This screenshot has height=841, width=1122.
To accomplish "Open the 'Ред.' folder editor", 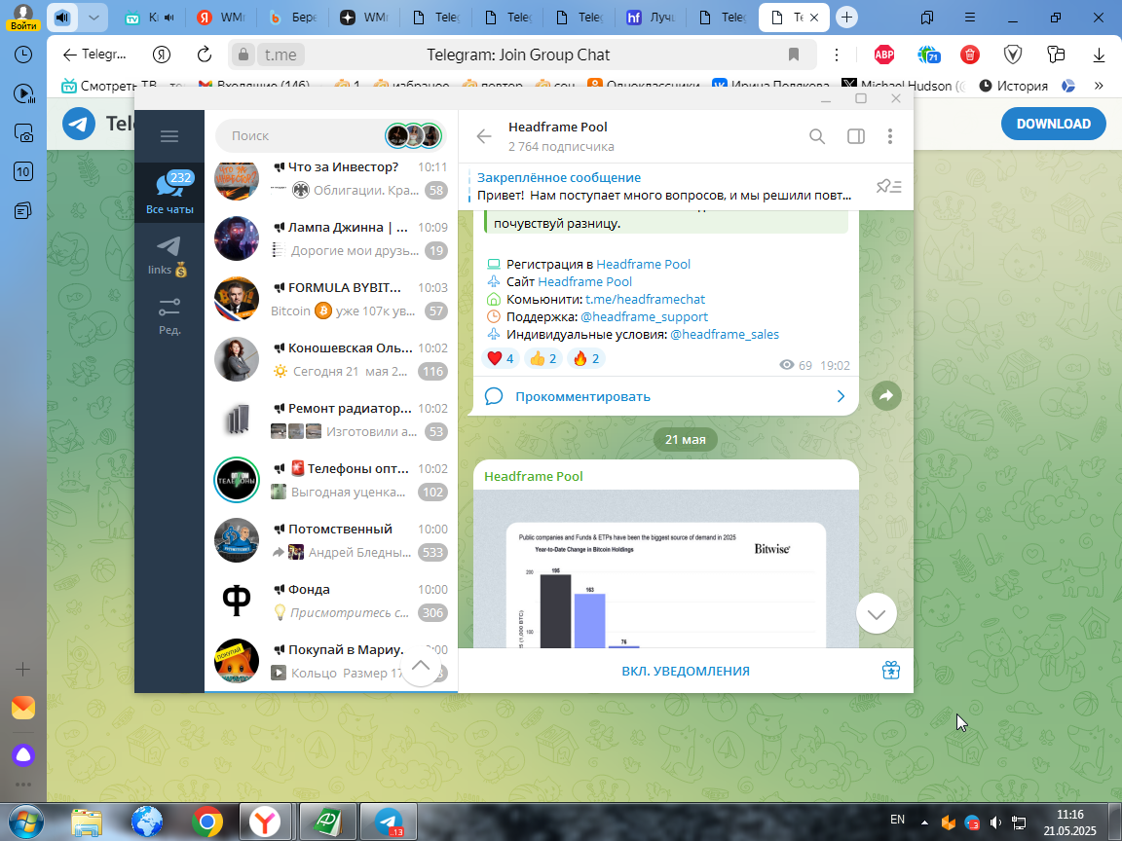I will tap(169, 316).
